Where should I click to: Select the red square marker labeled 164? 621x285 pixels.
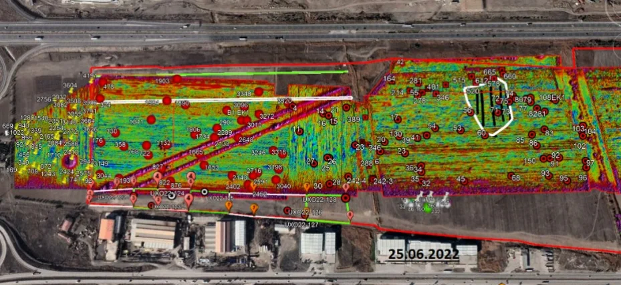[391, 83]
